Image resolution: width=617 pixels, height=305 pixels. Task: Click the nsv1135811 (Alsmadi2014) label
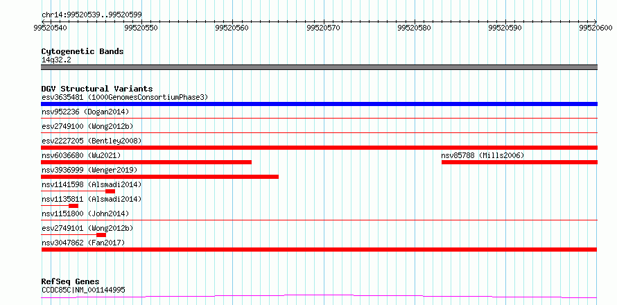tap(92, 199)
